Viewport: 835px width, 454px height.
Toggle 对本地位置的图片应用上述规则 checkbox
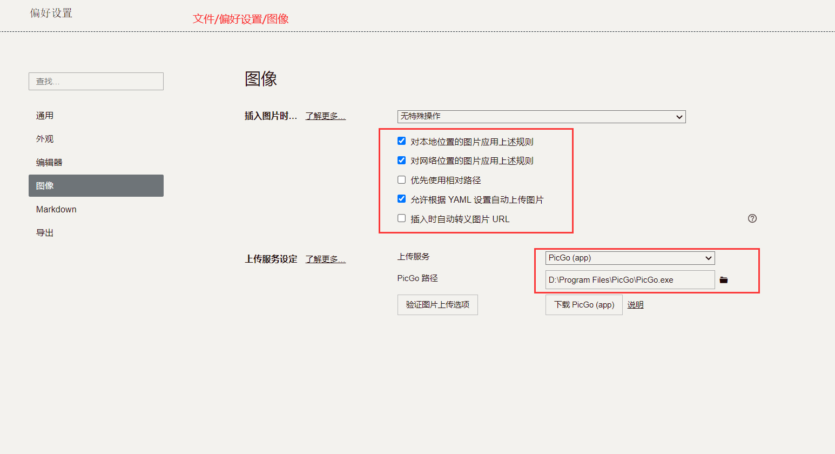coord(401,141)
